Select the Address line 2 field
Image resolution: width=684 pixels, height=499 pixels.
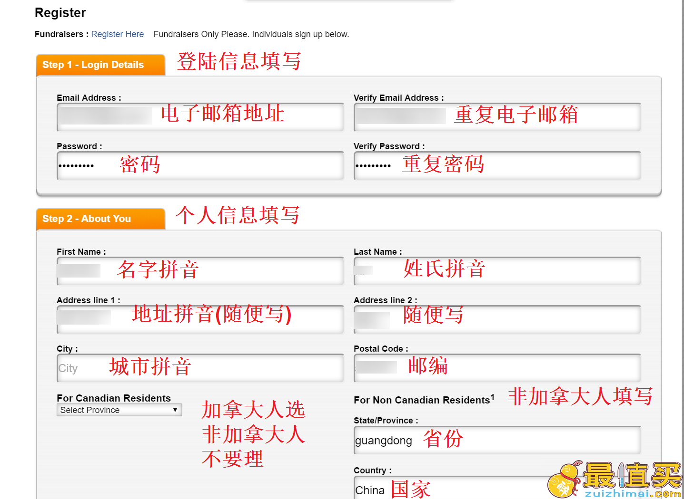pyautogui.click(x=497, y=319)
